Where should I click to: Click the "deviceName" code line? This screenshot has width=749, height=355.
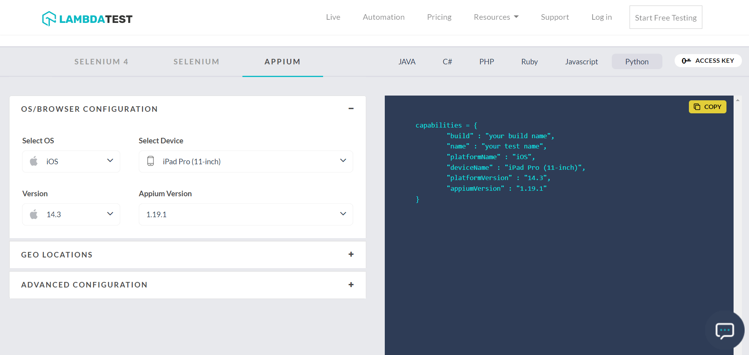pyautogui.click(x=515, y=167)
